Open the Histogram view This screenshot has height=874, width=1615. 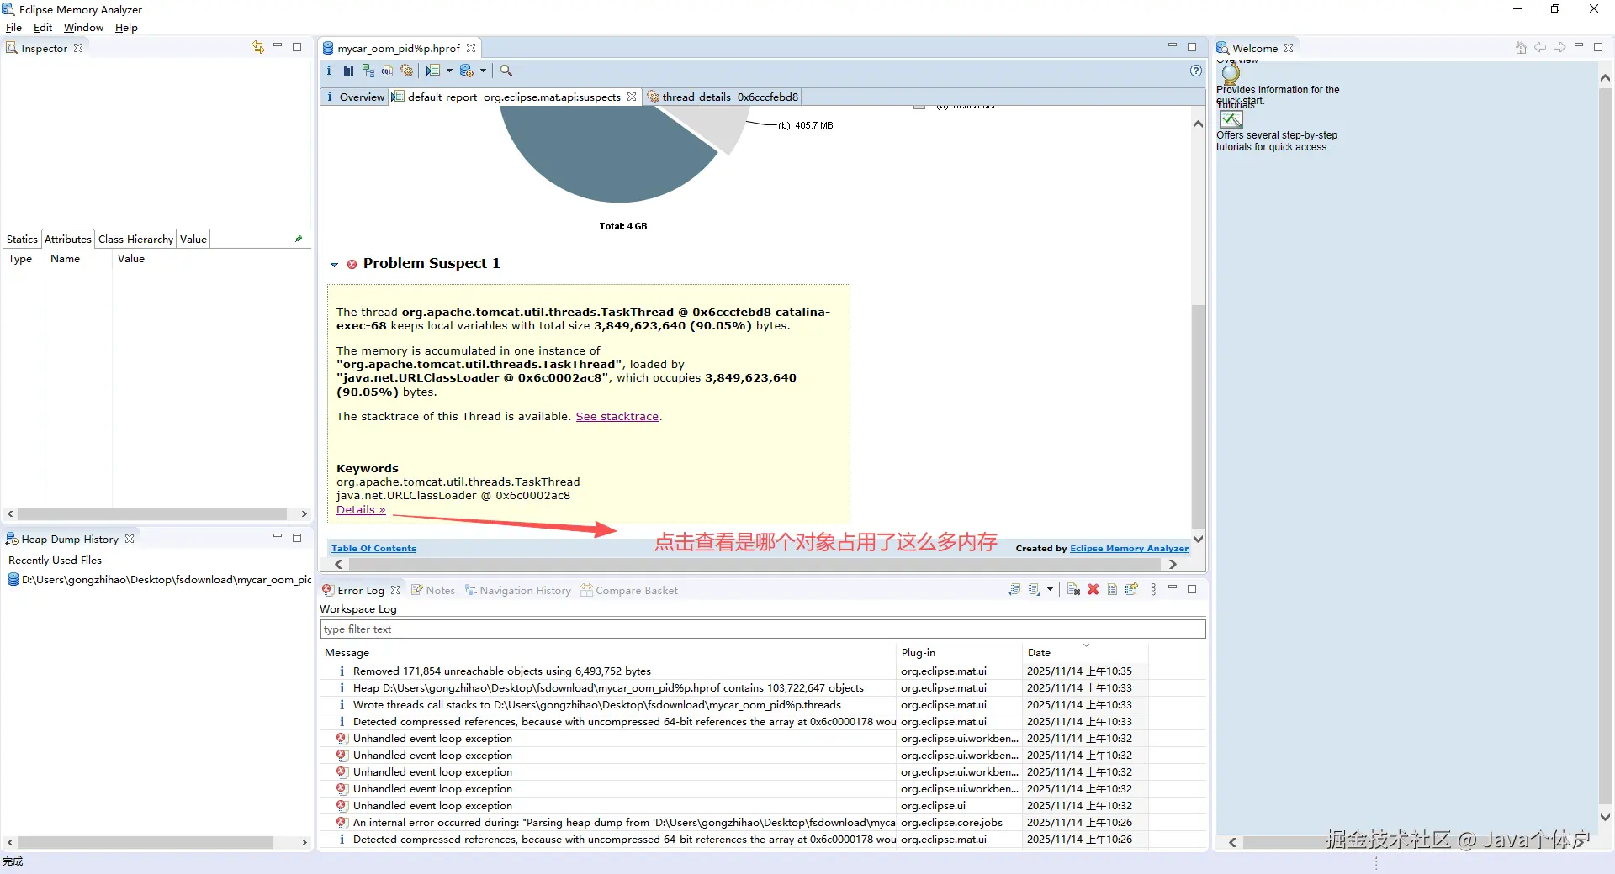click(348, 71)
